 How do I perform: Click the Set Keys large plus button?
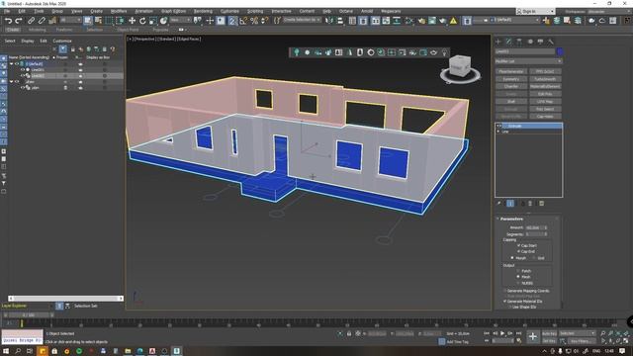(533, 336)
